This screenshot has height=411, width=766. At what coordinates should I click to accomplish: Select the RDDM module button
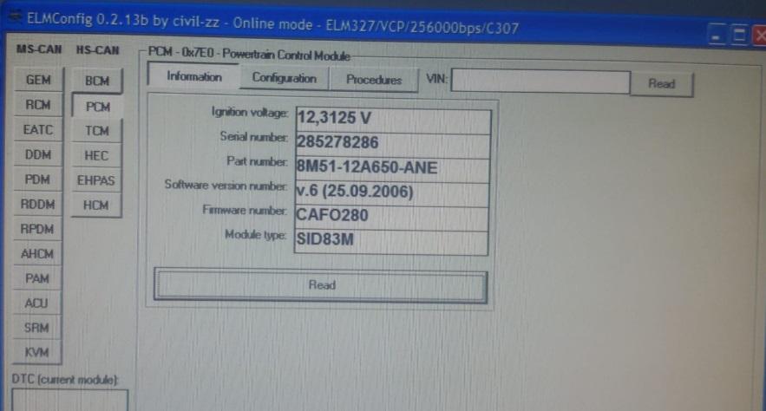click(x=38, y=205)
